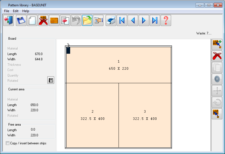Click the rotate circular arrow icon
Viewport: 225px width, 154px height.
click(x=217, y=102)
